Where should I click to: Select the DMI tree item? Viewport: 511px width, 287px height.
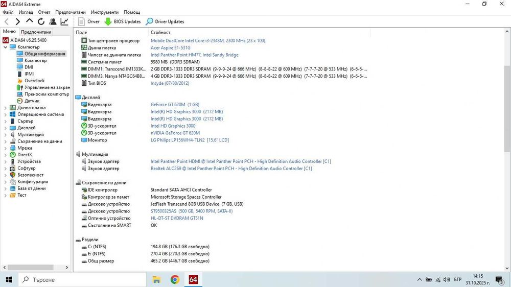pyautogui.click(x=29, y=67)
